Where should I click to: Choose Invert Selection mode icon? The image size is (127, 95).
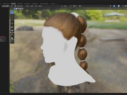tap(21, 9)
